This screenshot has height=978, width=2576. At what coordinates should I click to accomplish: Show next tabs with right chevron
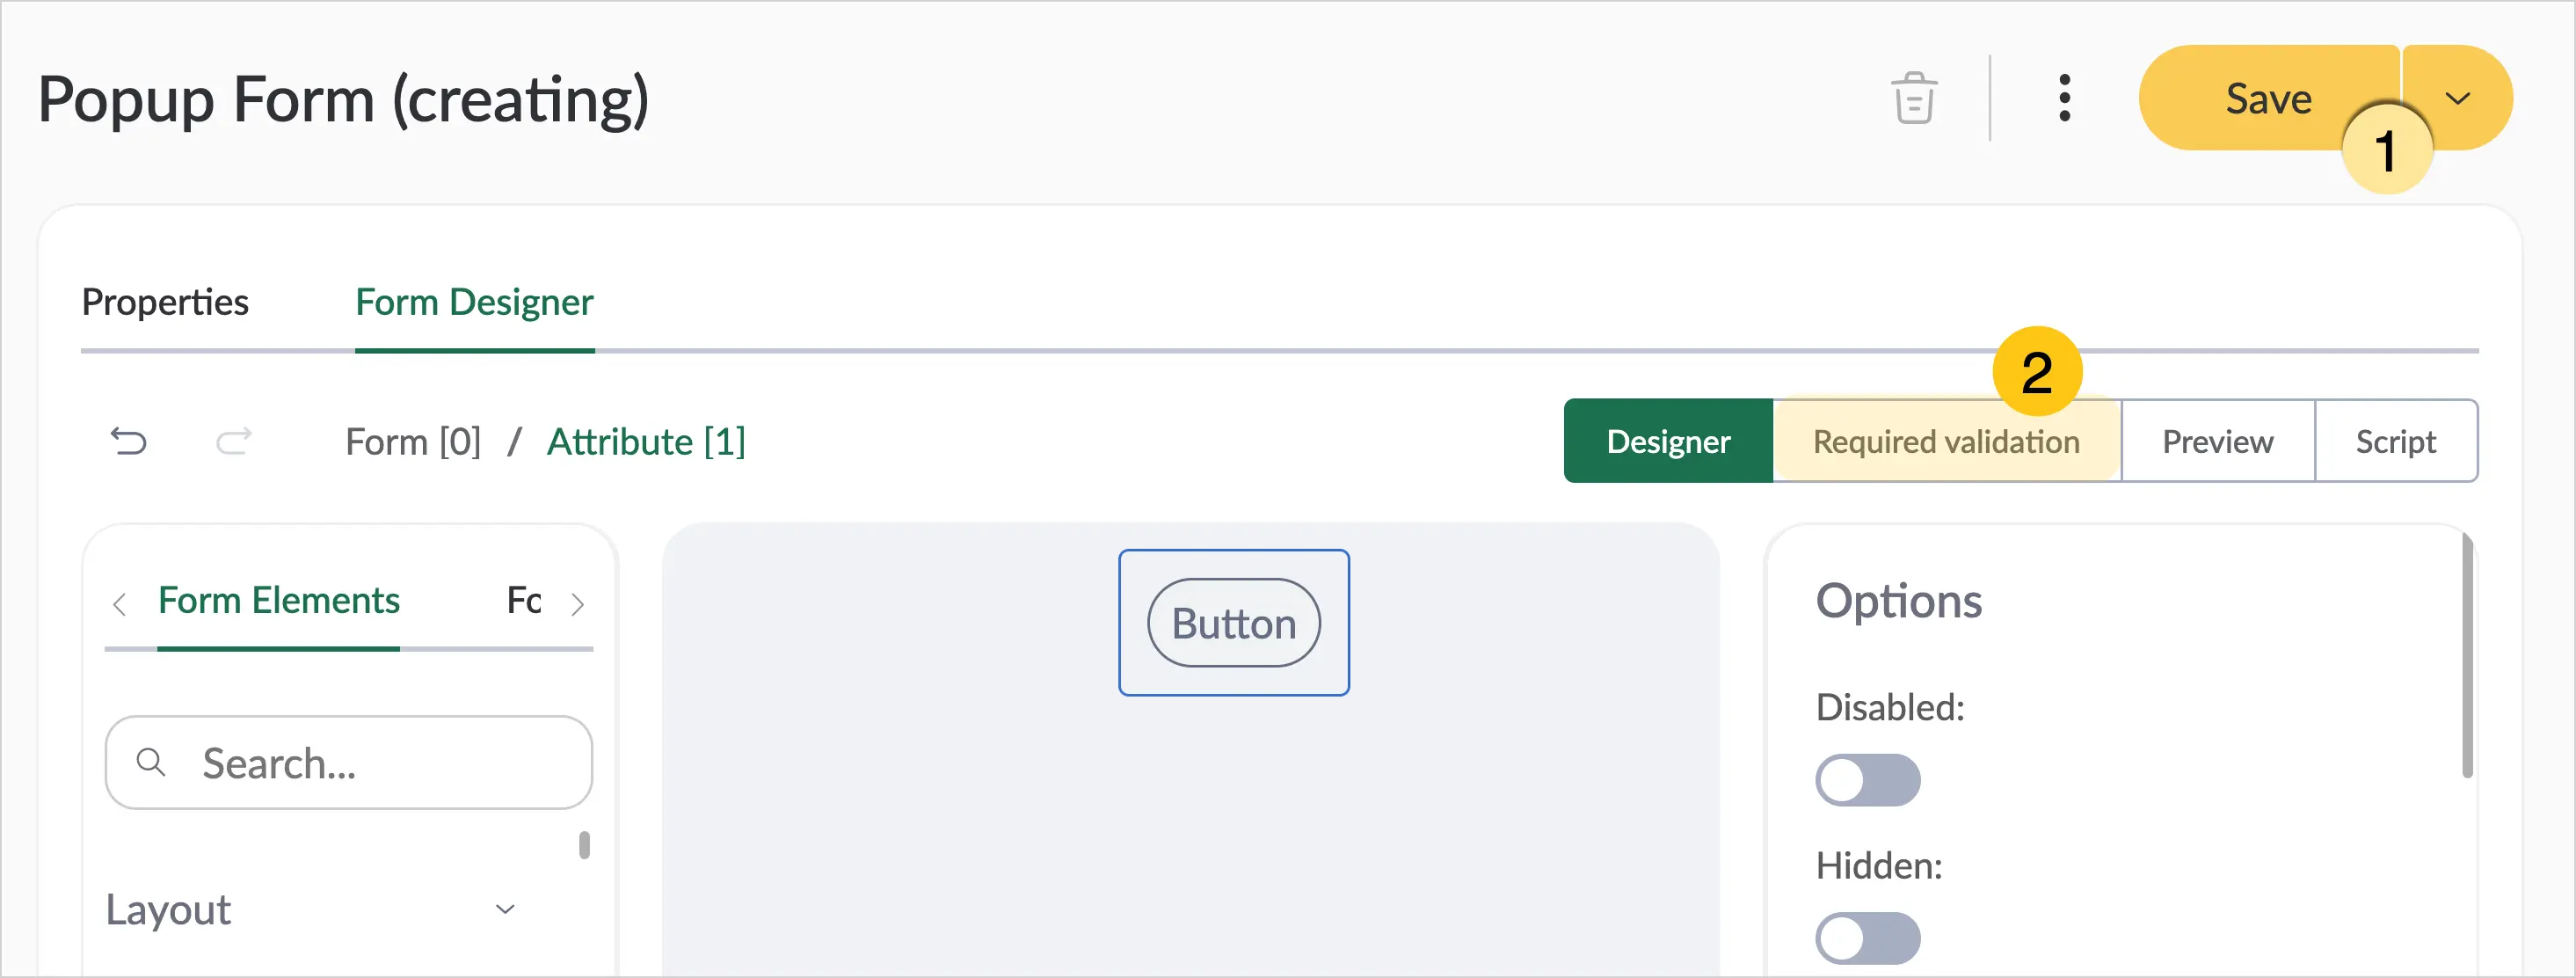pos(577,603)
